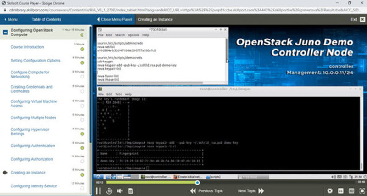Screen dimensions: 367x196
Task: Open Creating an Instance topic
Action: [x=28, y=173]
